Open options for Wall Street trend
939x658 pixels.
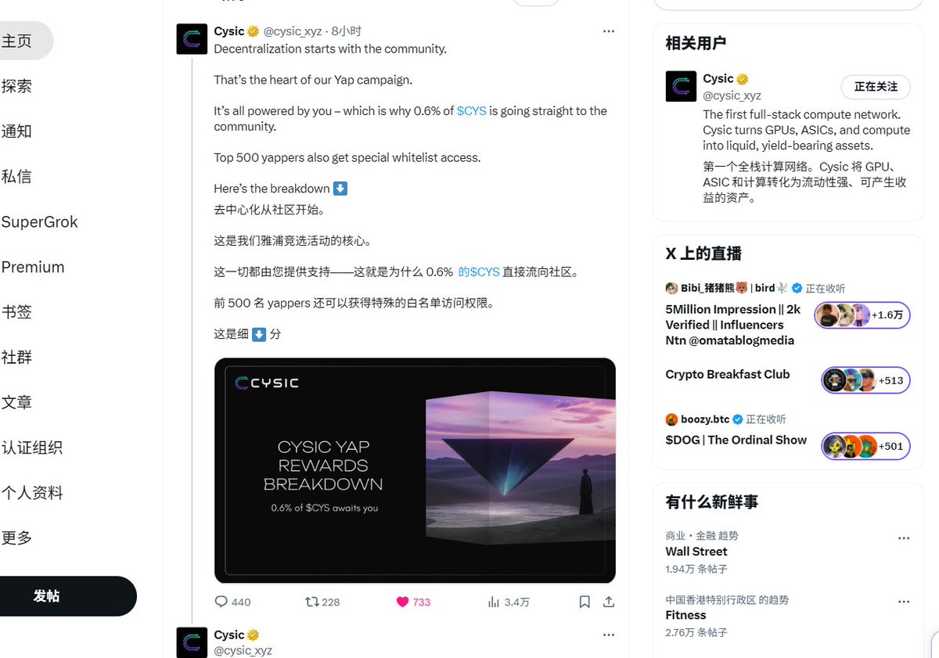(x=904, y=538)
